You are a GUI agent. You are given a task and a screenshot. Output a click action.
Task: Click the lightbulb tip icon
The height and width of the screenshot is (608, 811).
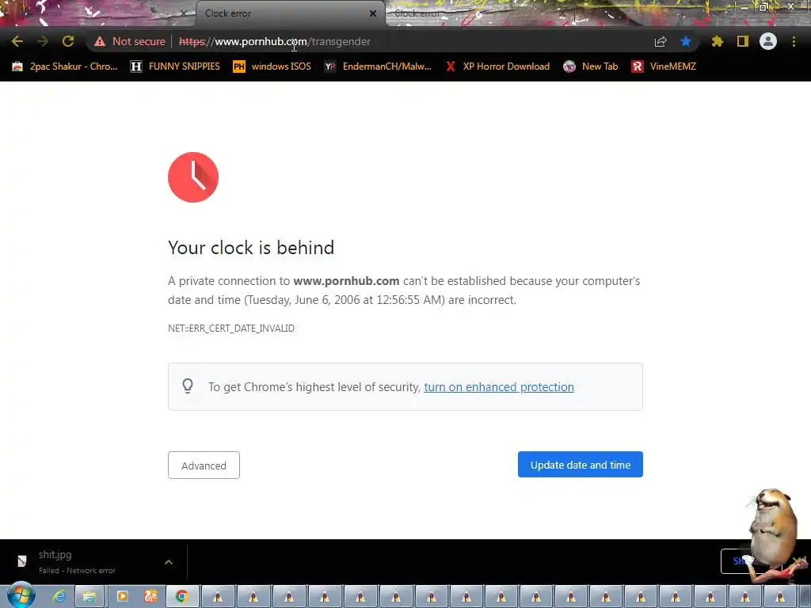tap(188, 386)
